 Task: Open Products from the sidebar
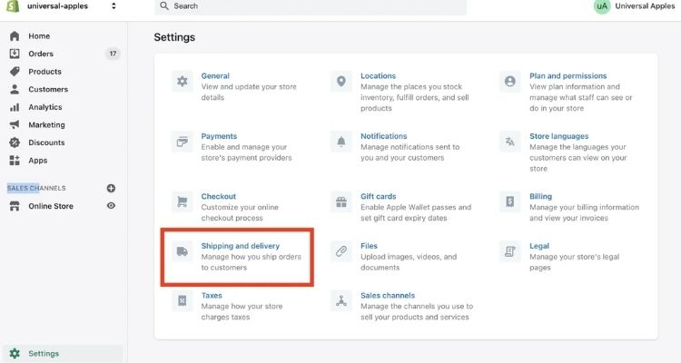click(x=44, y=72)
